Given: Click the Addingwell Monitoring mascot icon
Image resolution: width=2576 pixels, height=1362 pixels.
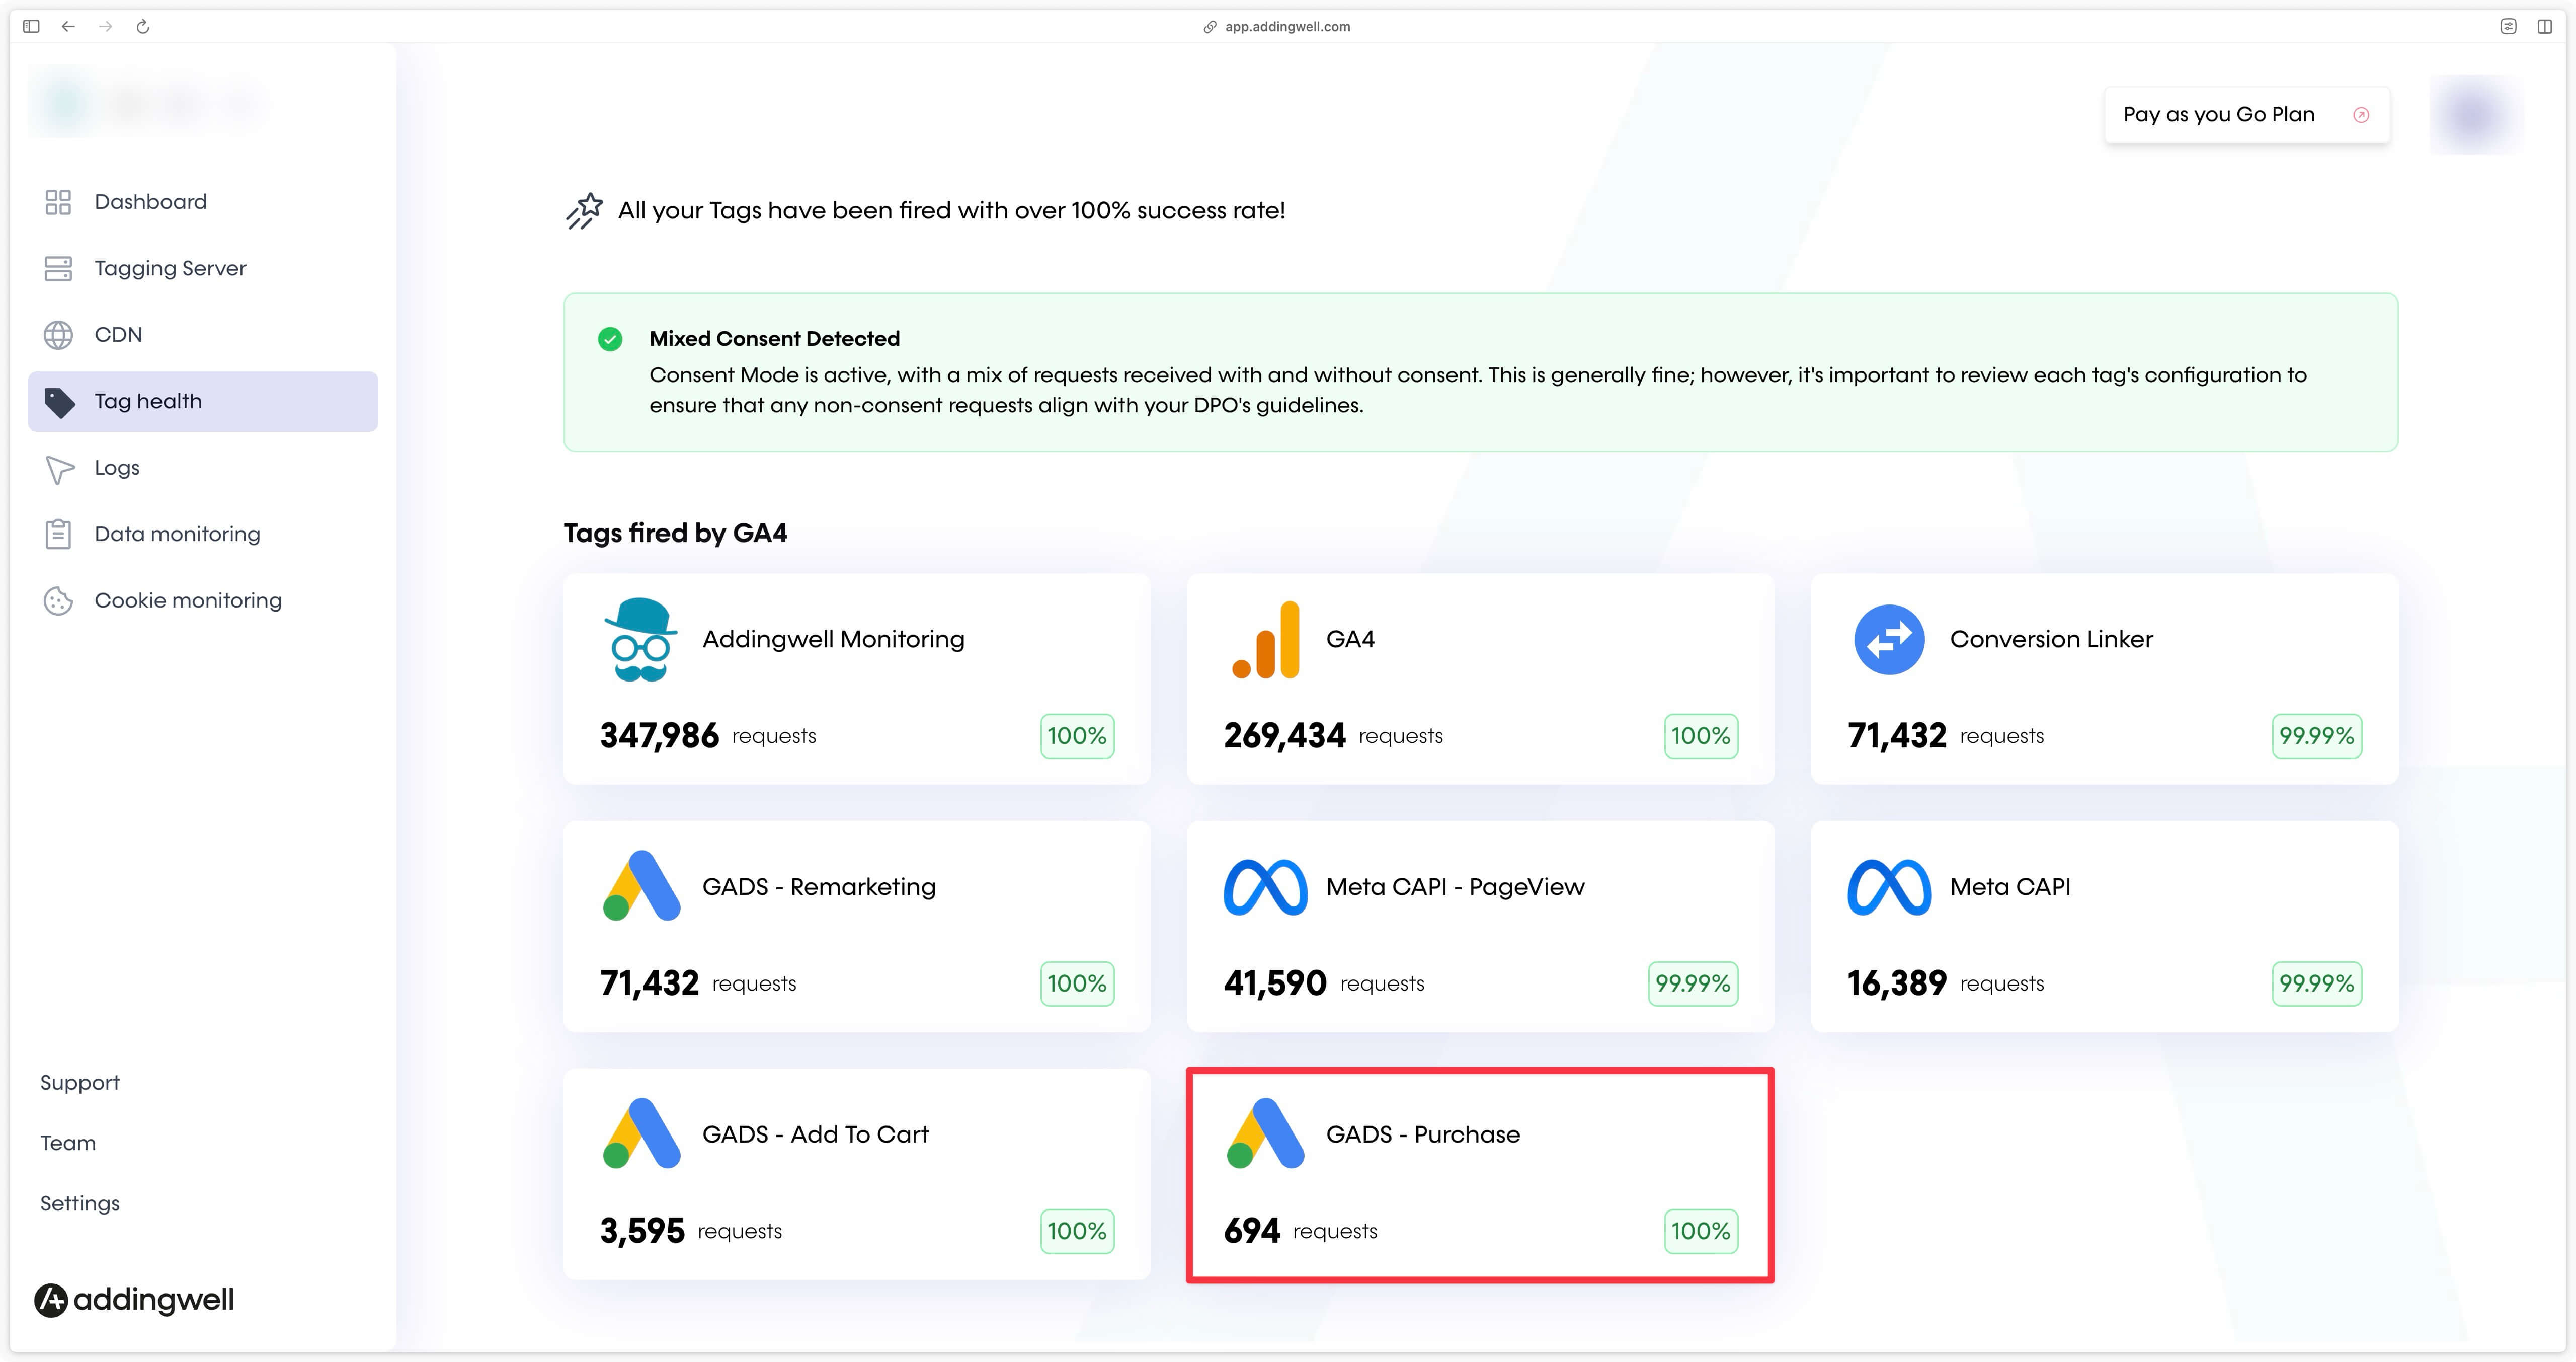Looking at the screenshot, I should [x=640, y=639].
